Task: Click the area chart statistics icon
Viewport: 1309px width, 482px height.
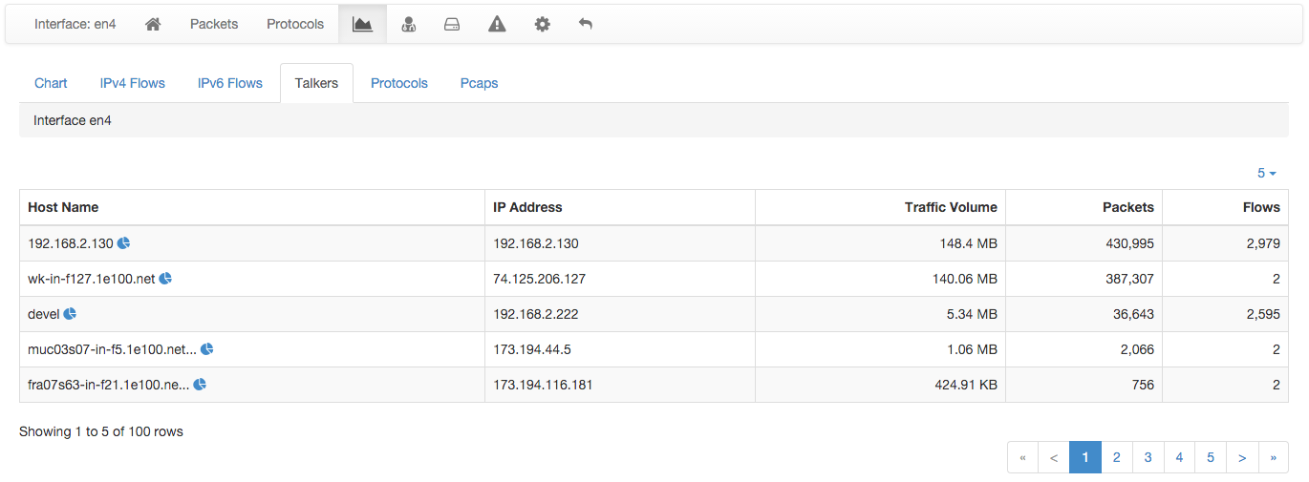Action: [362, 24]
